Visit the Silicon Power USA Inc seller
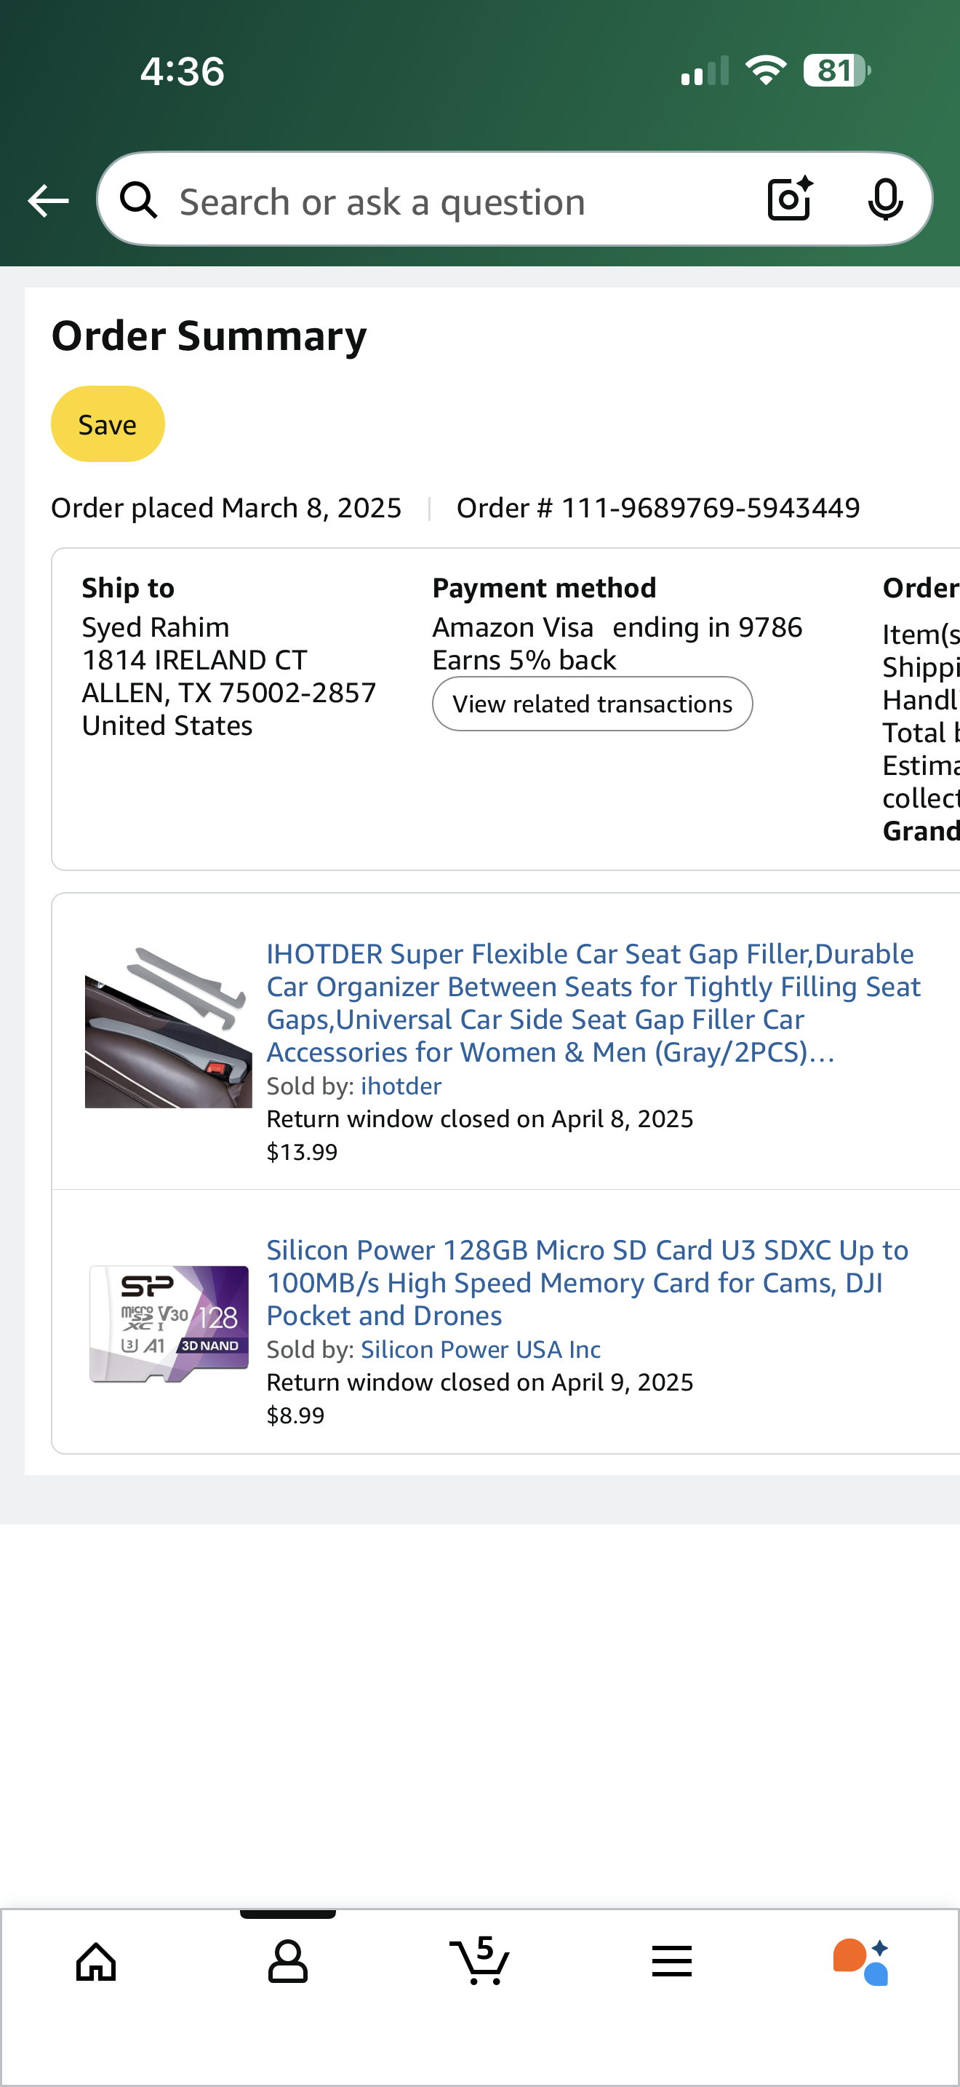 pyautogui.click(x=480, y=1349)
